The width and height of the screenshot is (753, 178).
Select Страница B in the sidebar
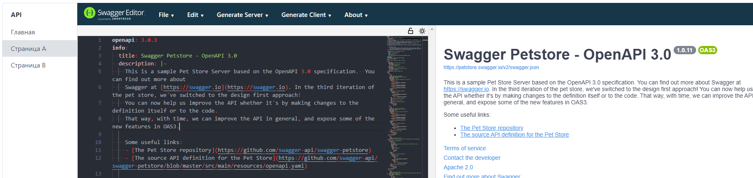pyautogui.click(x=39, y=65)
